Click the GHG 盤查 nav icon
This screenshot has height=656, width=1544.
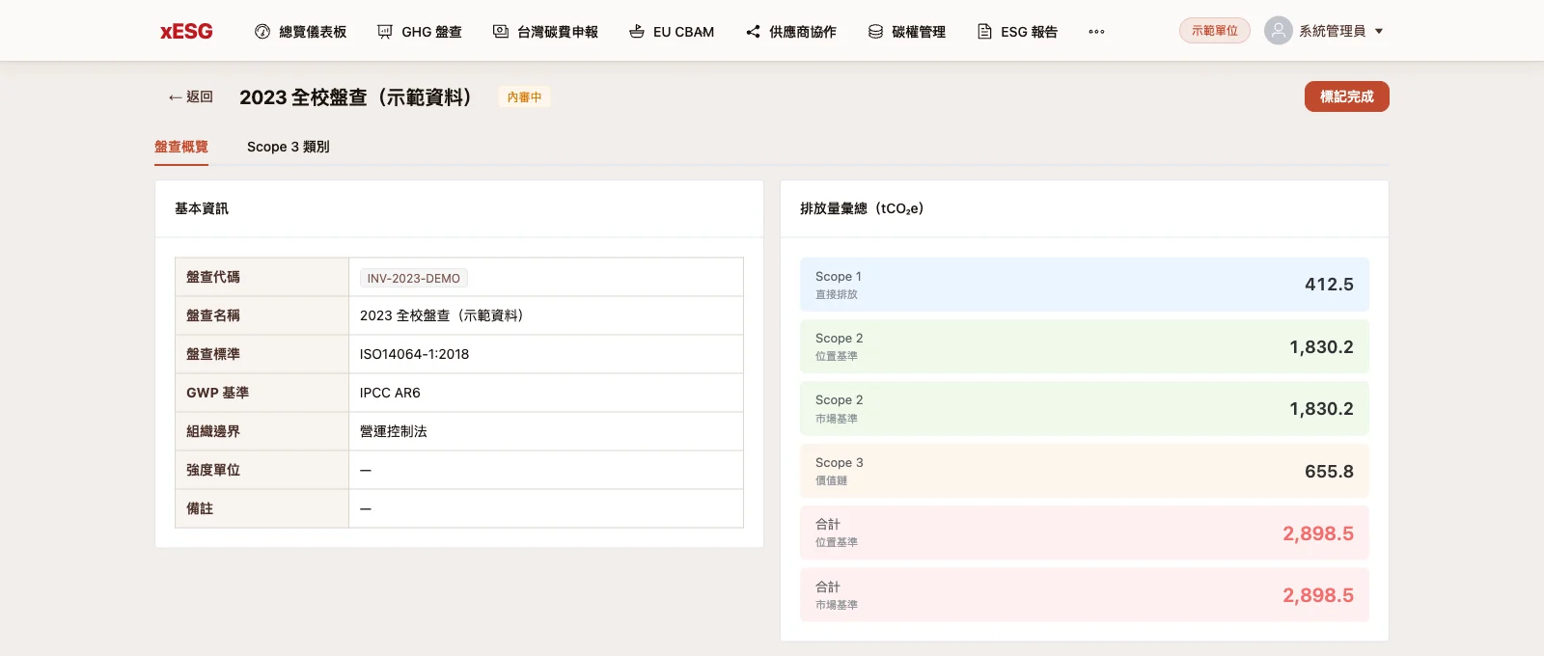pos(385,32)
